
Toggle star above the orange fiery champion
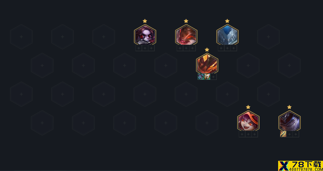pos(207,50)
